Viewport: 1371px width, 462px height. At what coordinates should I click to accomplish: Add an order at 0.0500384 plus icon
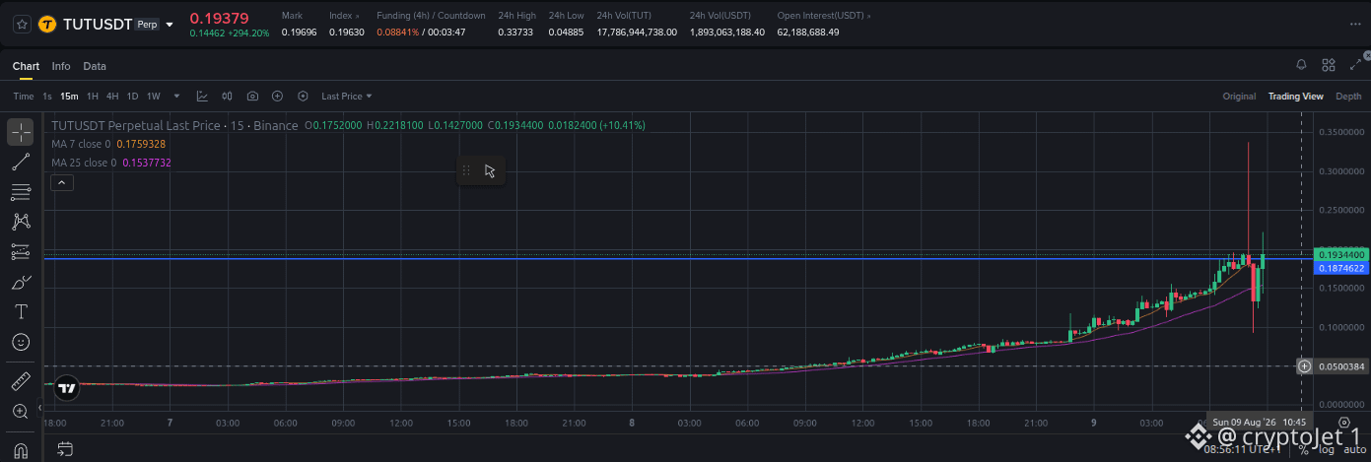pos(1304,366)
